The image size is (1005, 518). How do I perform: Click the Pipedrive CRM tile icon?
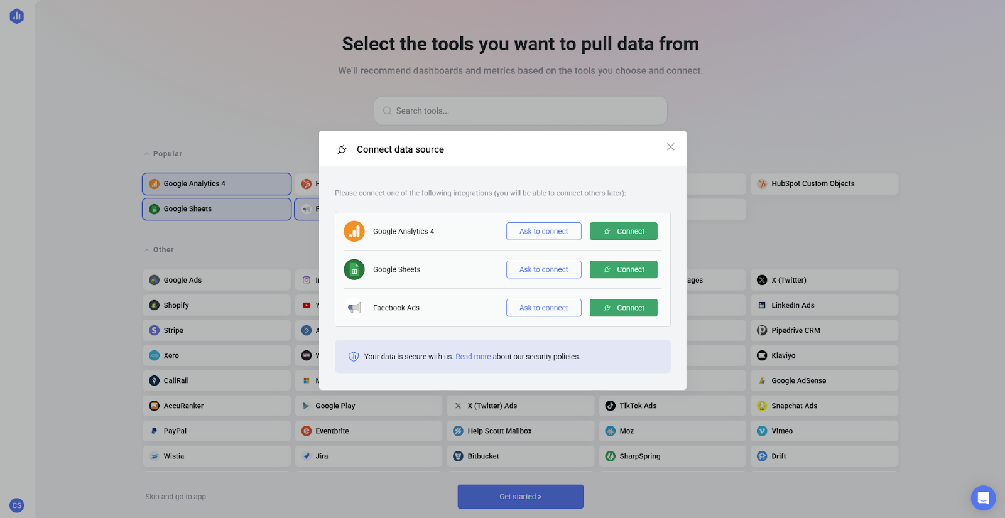point(762,330)
